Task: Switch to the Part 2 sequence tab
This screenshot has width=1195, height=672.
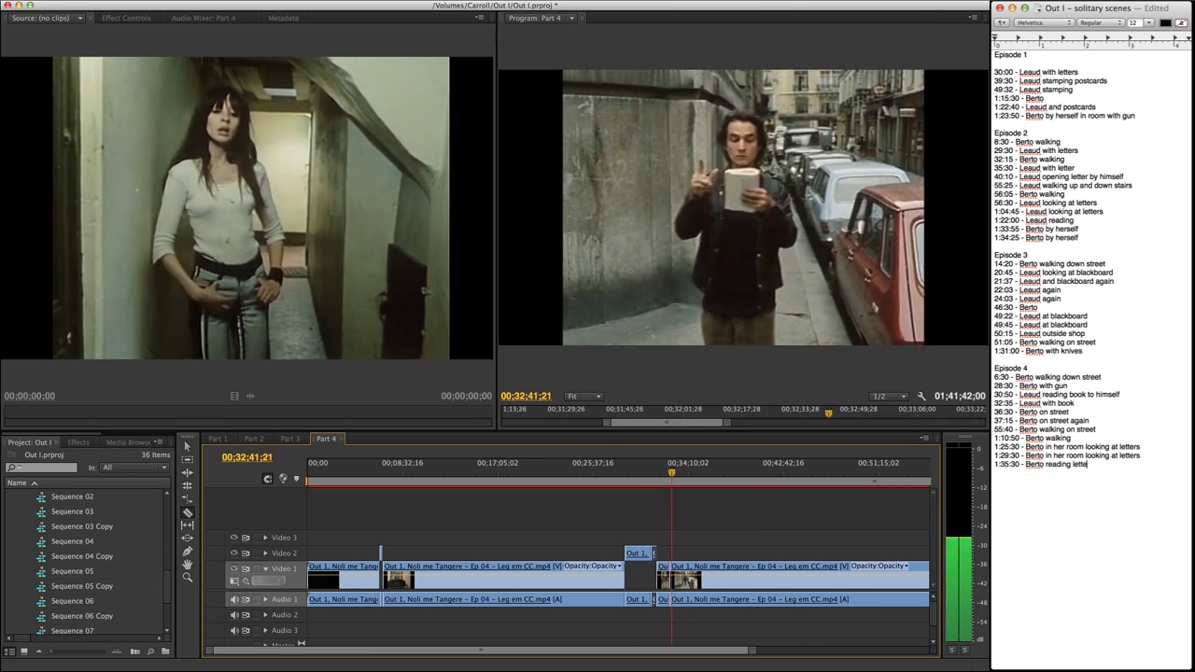Action: (254, 439)
